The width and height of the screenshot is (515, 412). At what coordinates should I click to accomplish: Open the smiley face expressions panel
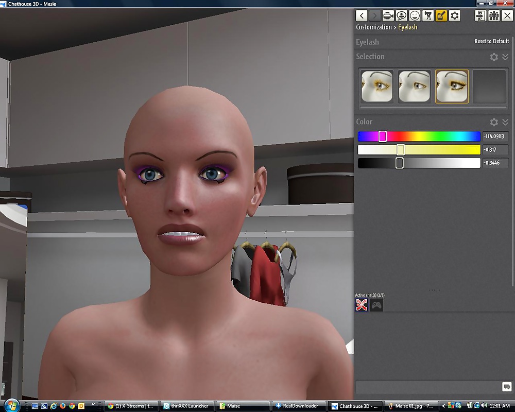pos(415,16)
